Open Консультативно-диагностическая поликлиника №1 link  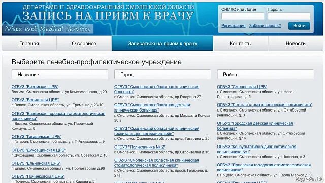[x=256, y=149]
